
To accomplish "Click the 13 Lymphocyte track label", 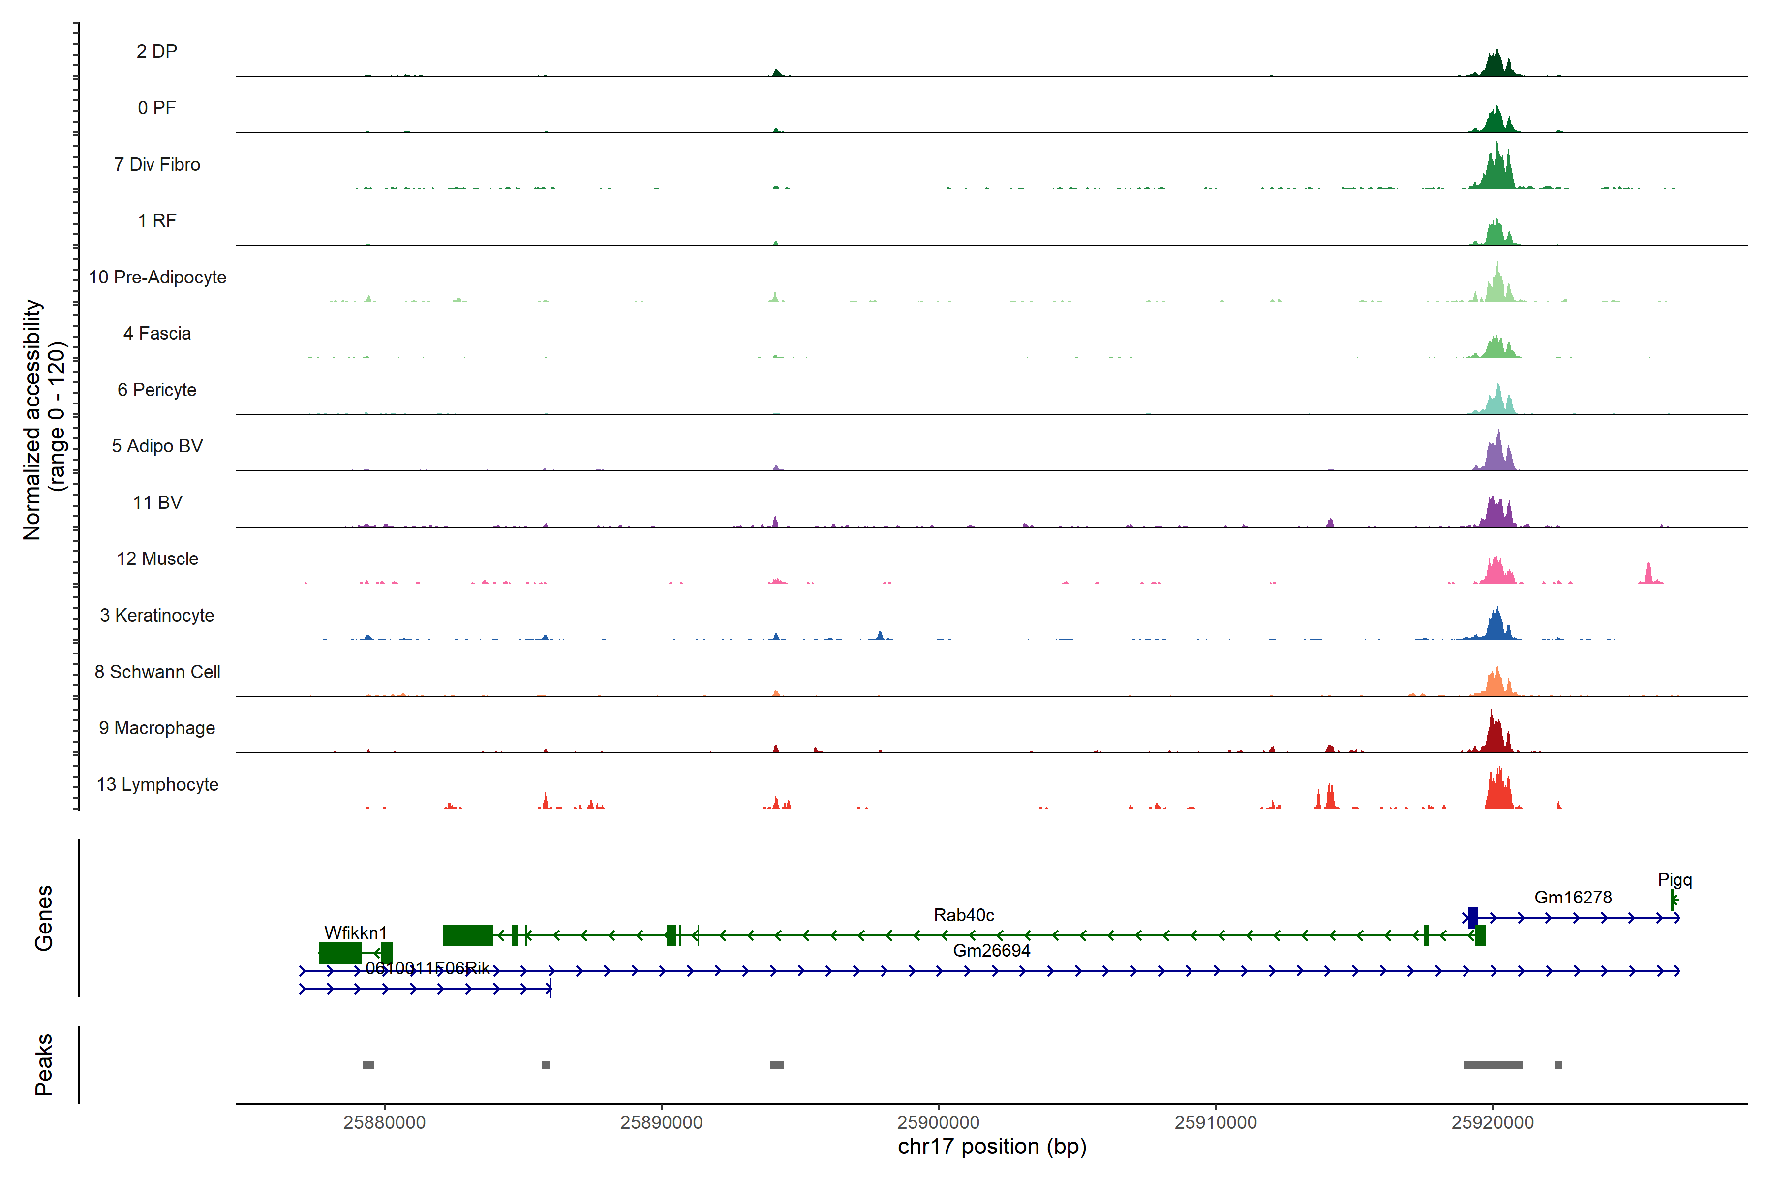I will (157, 784).
